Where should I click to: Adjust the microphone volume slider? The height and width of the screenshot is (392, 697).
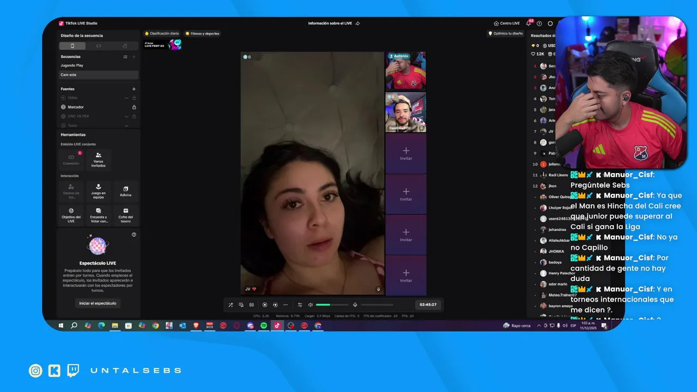(377, 305)
